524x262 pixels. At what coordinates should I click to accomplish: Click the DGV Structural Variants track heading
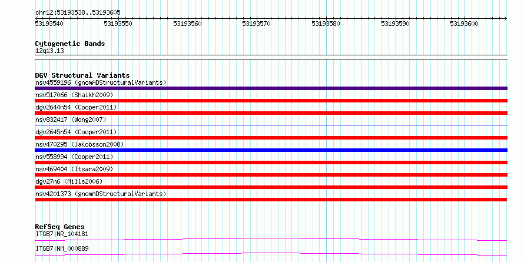pyautogui.click(x=82, y=75)
